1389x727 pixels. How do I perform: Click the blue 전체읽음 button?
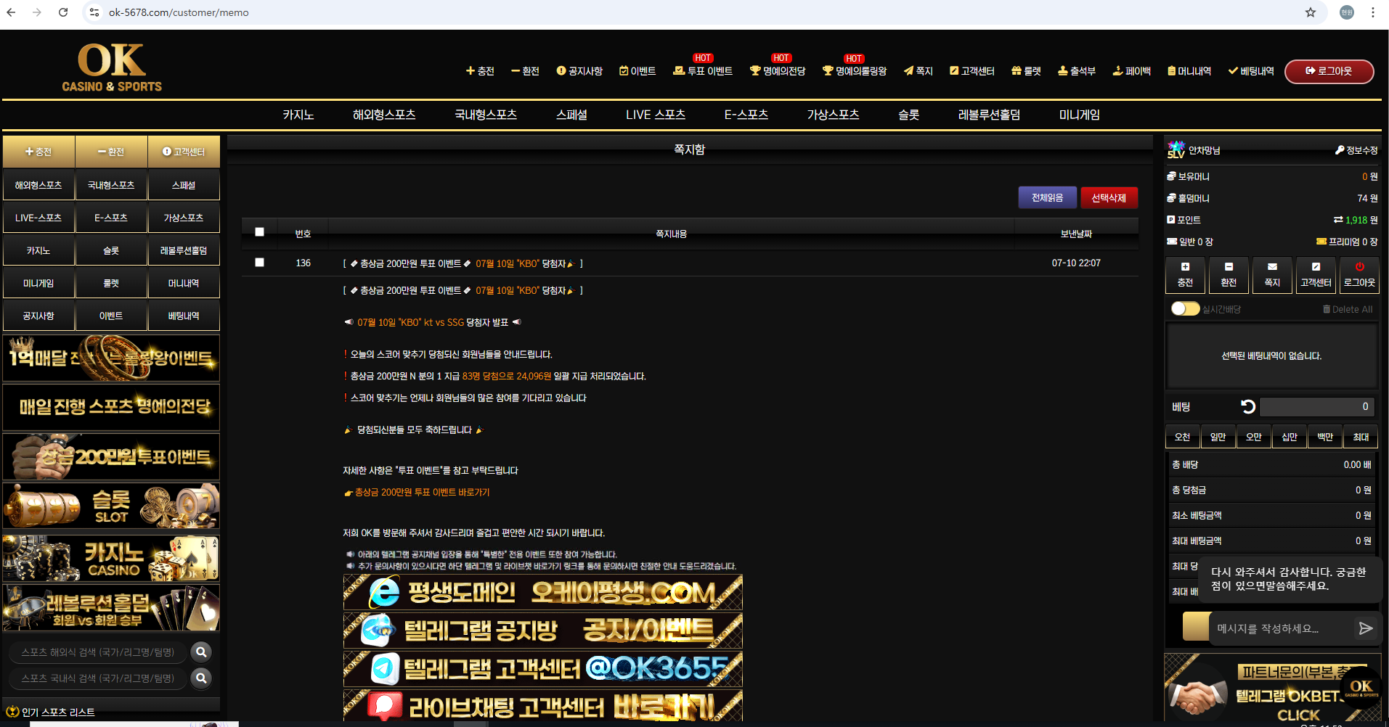tap(1047, 197)
